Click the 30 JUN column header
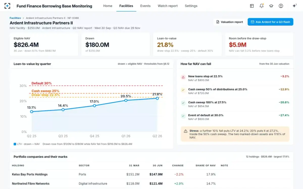Screen dimensions: 303x189 coord(158,166)
